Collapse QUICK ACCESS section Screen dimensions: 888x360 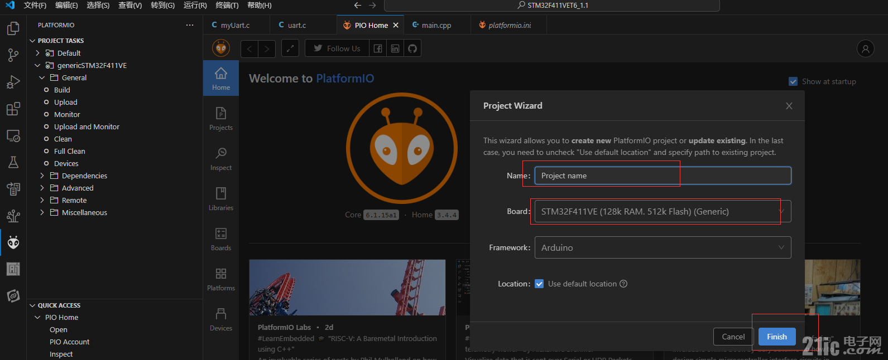click(32, 305)
